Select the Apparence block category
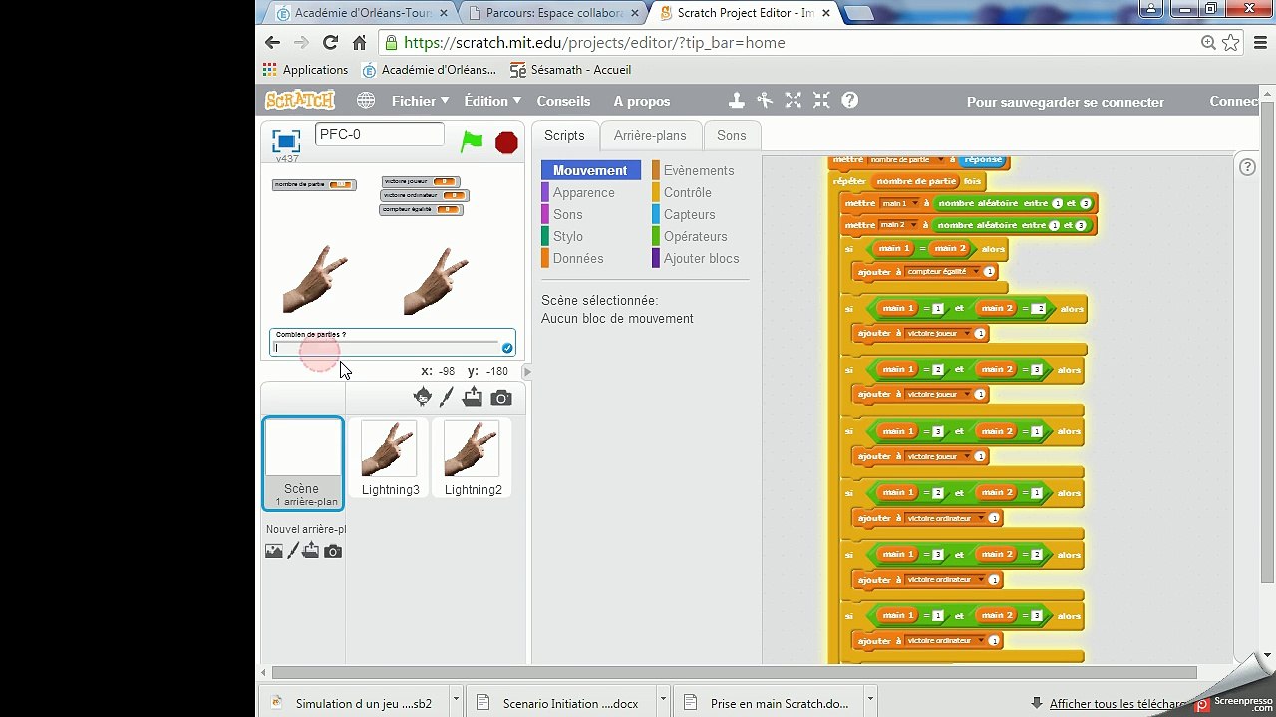The width and height of the screenshot is (1276, 717). tap(583, 192)
